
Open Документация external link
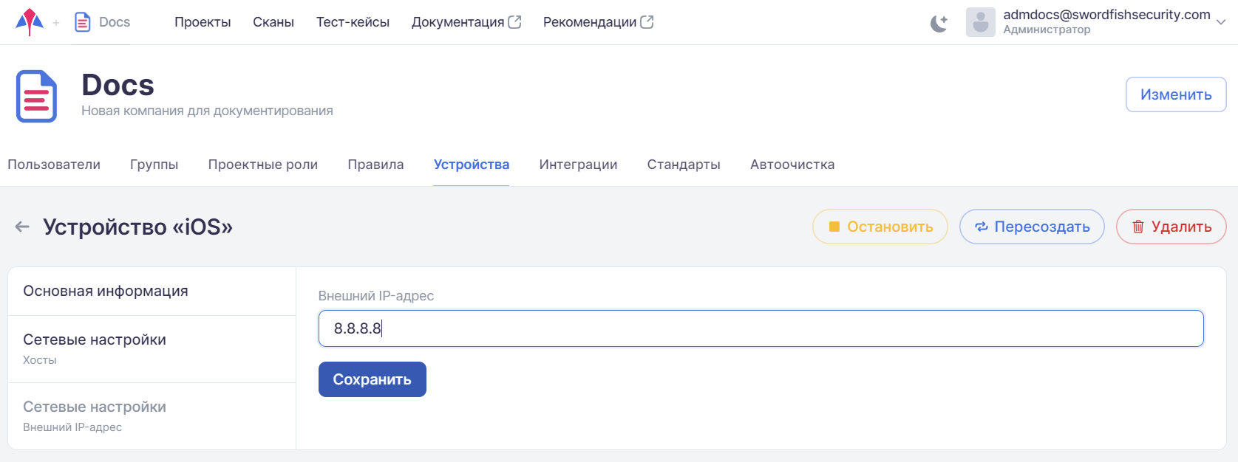coord(466,22)
